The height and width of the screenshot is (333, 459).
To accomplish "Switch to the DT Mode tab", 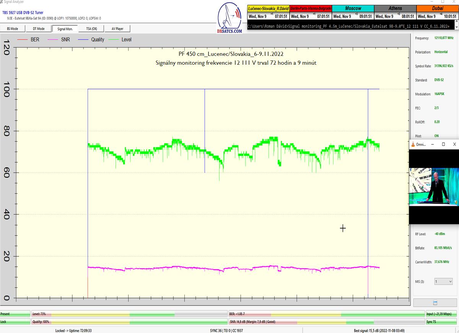I will (x=39, y=29).
